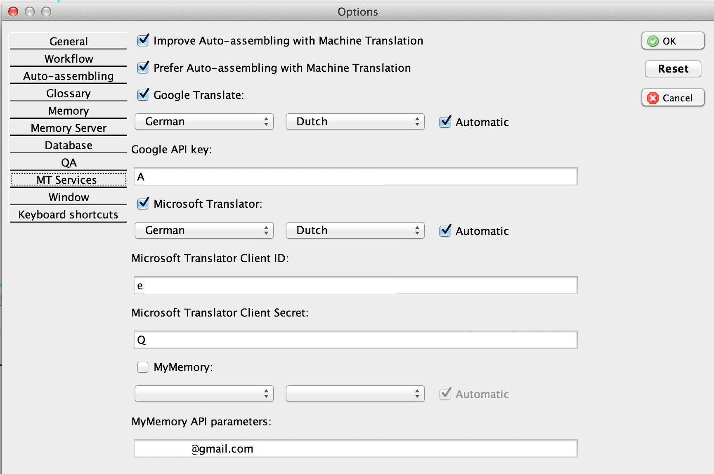Go to the Auto-assembling tab

tap(69, 76)
